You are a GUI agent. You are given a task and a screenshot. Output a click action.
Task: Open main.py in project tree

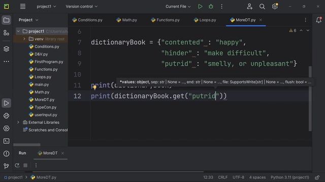(39, 84)
